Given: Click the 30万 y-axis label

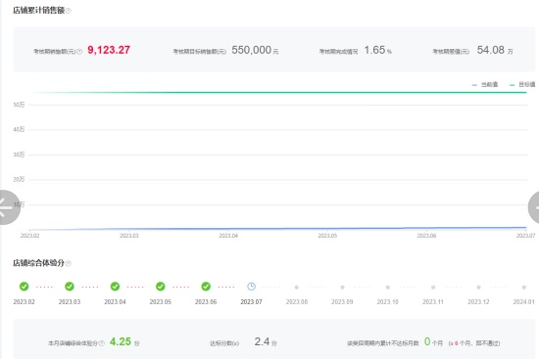Looking at the screenshot, I should (x=19, y=155).
